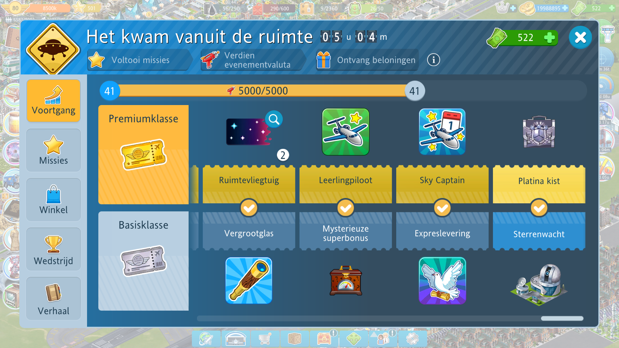Switch to the Missies tab
The image size is (619, 348).
tap(54, 150)
